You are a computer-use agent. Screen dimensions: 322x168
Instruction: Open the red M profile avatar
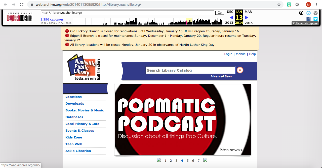click(x=308, y=5)
